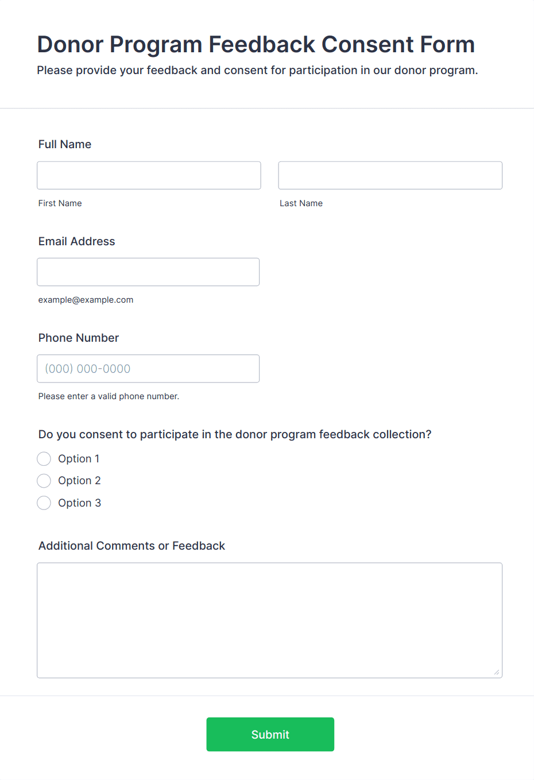Click the Last Name sublabel text
This screenshot has height=780, width=534.
point(301,203)
